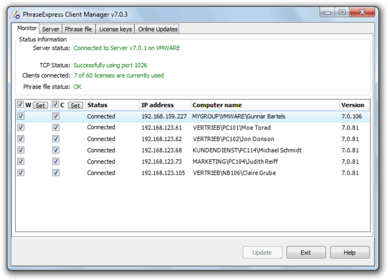This screenshot has height=280, width=388.
Task: Open the Phrase file tab
Action: pos(78,29)
